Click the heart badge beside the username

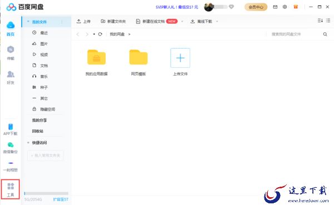[x=232, y=7]
